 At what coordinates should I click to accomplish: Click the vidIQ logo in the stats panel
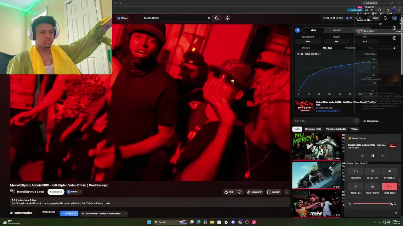[x=298, y=30]
